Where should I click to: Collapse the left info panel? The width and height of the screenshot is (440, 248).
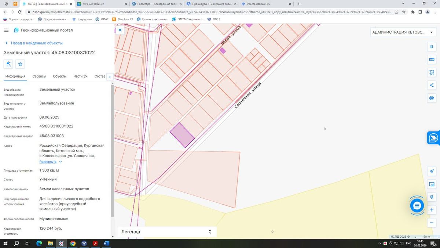pos(120,30)
